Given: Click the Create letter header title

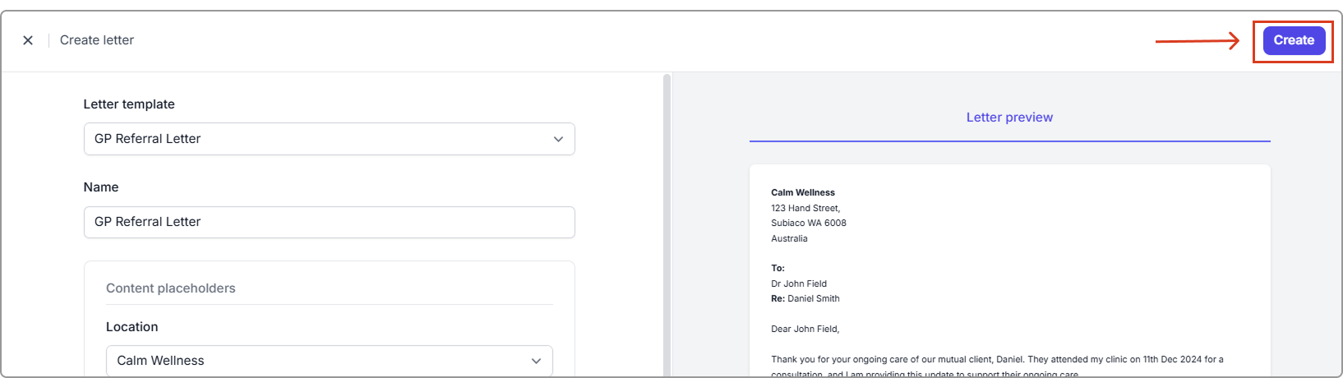Looking at the screenshot, I should 97,40.
